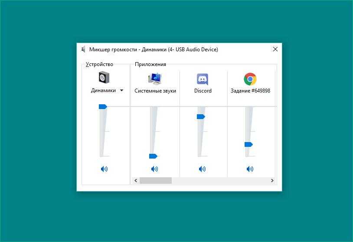Close the Микшер громкости window

coord(275,50)
